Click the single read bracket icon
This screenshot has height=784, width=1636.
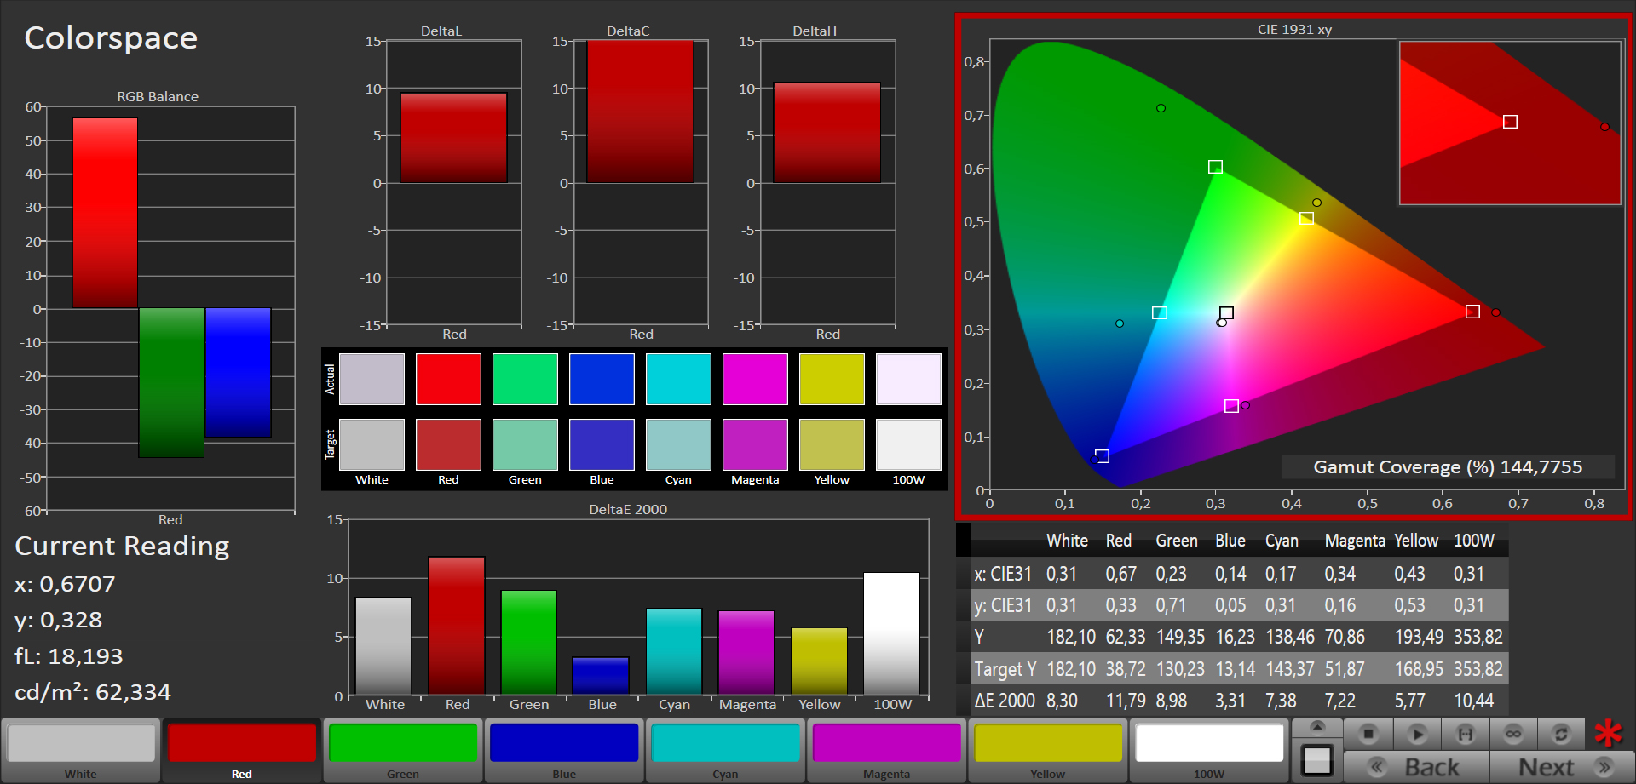point(1466,734)
